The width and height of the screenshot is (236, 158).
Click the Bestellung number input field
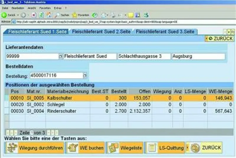click(56, 76)
